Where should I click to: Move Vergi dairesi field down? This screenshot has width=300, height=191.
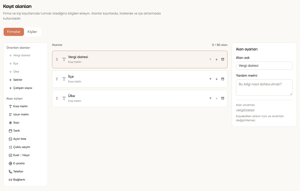click(216, 59)
